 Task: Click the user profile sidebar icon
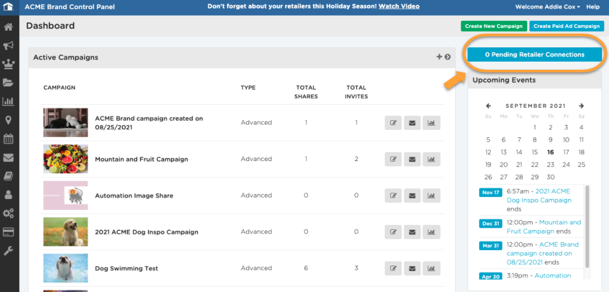tap(8, 195)
